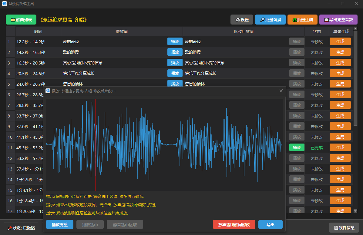The width and height of the screenshot is (363, 235).
Task: Open 设置 settings
Action: pyautogui.click(x=242, y=20)
